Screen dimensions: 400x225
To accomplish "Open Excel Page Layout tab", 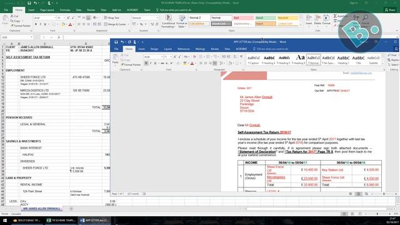I will (47, 10).
